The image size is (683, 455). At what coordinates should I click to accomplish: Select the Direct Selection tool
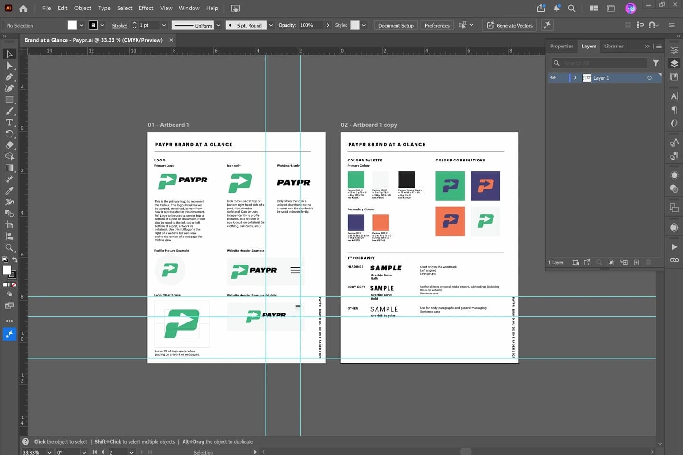(9, 66)
